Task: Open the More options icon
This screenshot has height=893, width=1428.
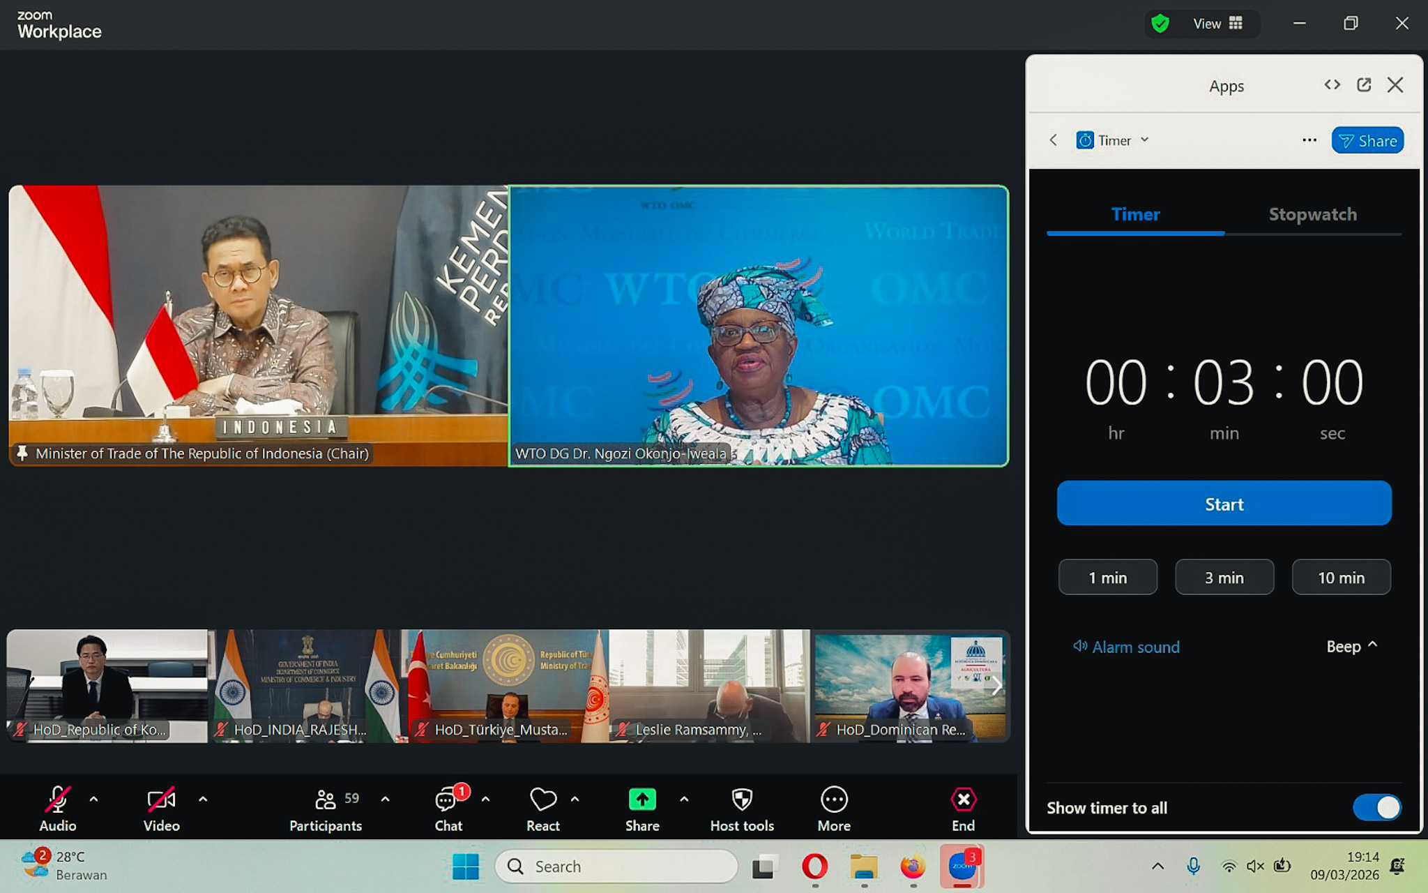Action: pyautogui.click(x=834, y=800)
